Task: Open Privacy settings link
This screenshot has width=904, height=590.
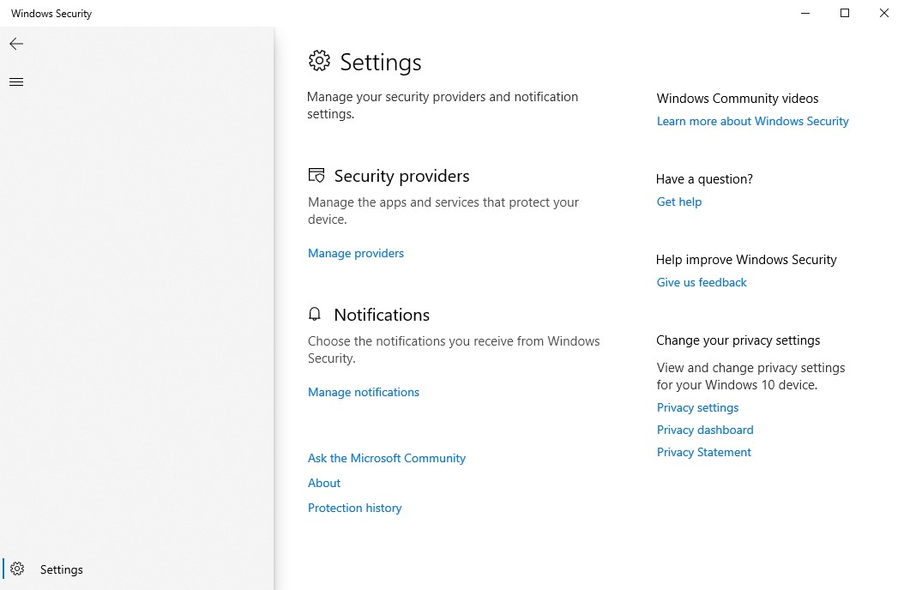Action: tap(697, 407)
